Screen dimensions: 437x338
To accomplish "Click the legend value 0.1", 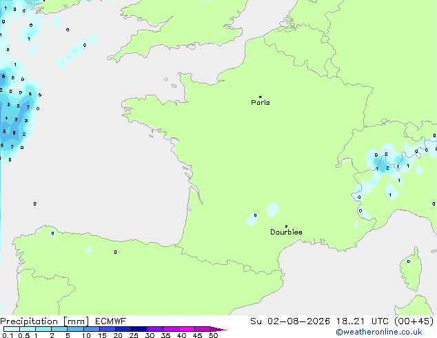I will (8, 335).
